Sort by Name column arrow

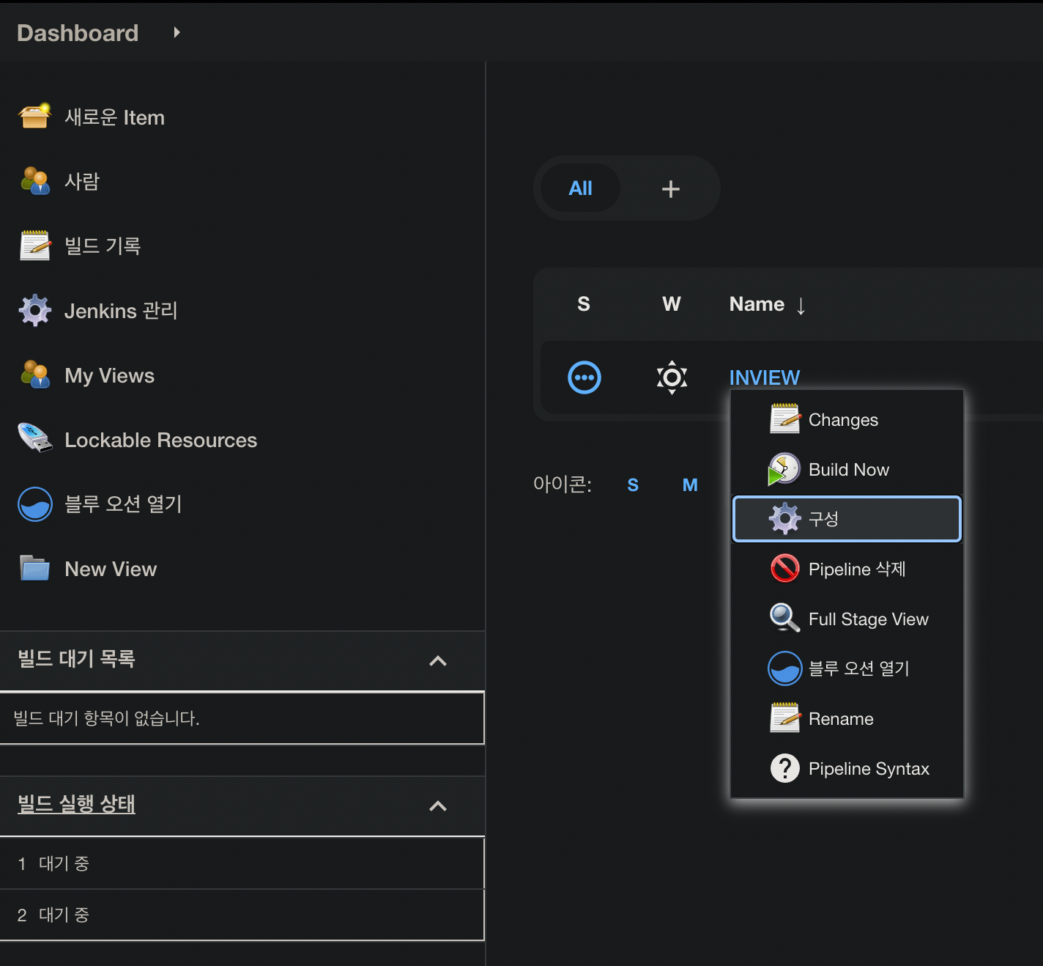click(x=801, y=306)
